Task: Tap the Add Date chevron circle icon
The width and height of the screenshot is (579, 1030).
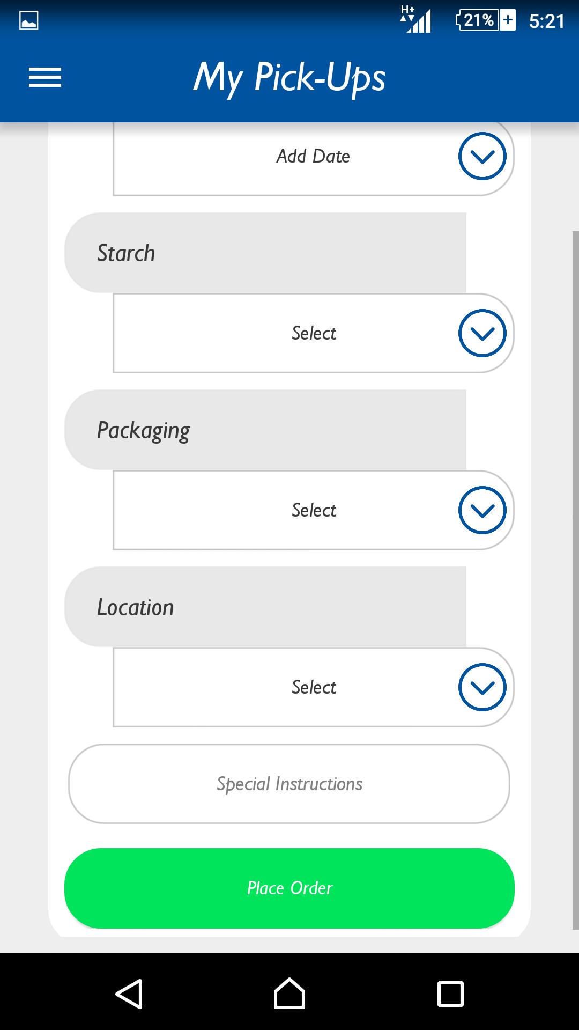Action: click(x=482, y=156)
